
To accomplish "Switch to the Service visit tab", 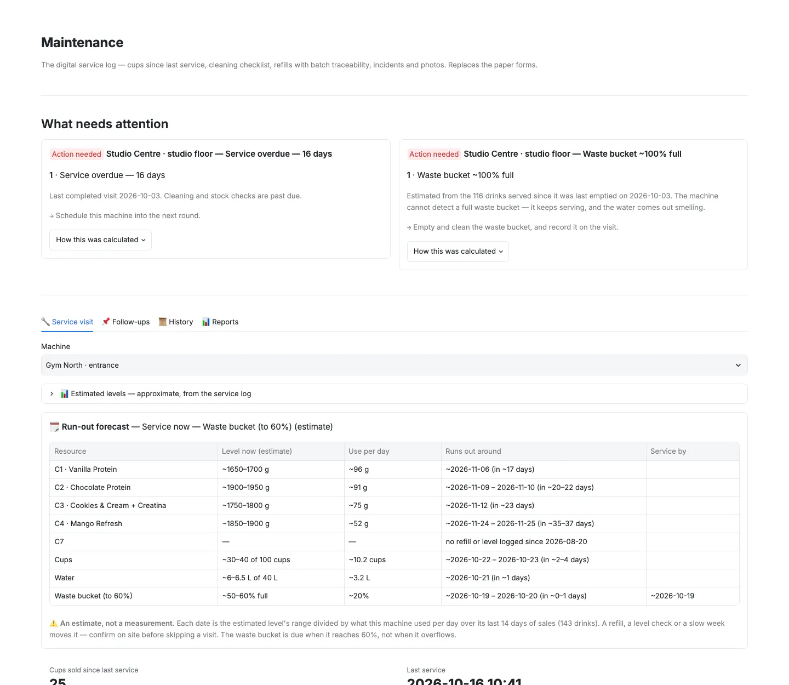I will (x=67, y=322).
